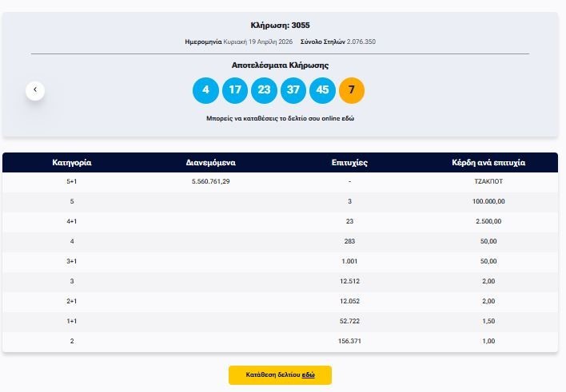Select the 5+1 category row label
Image resolution: width=566 pixels, height=392 pixels.
72,182
